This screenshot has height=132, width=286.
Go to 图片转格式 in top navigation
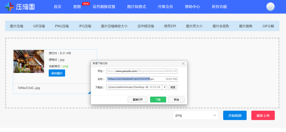click(x=137, y=7)
